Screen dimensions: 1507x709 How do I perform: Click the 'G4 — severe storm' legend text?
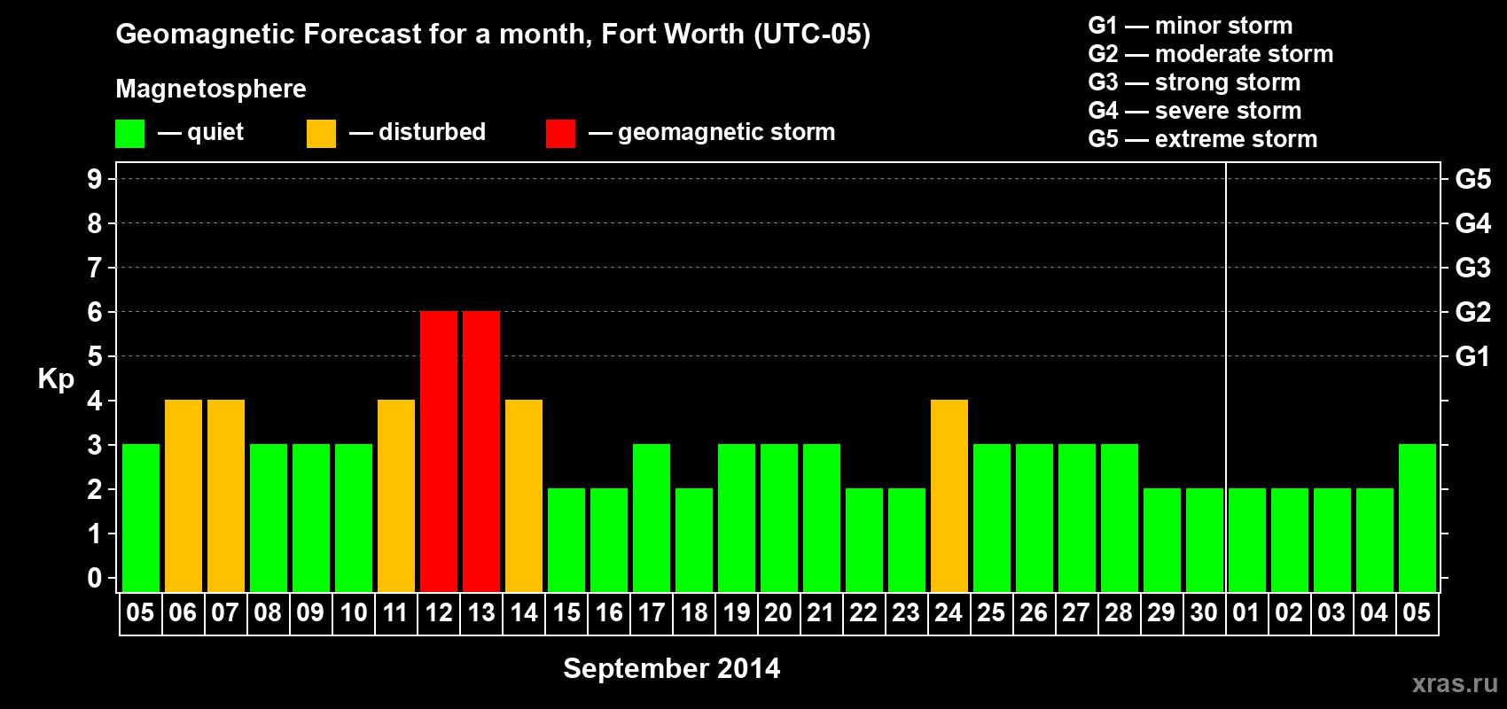[1195, 111]
